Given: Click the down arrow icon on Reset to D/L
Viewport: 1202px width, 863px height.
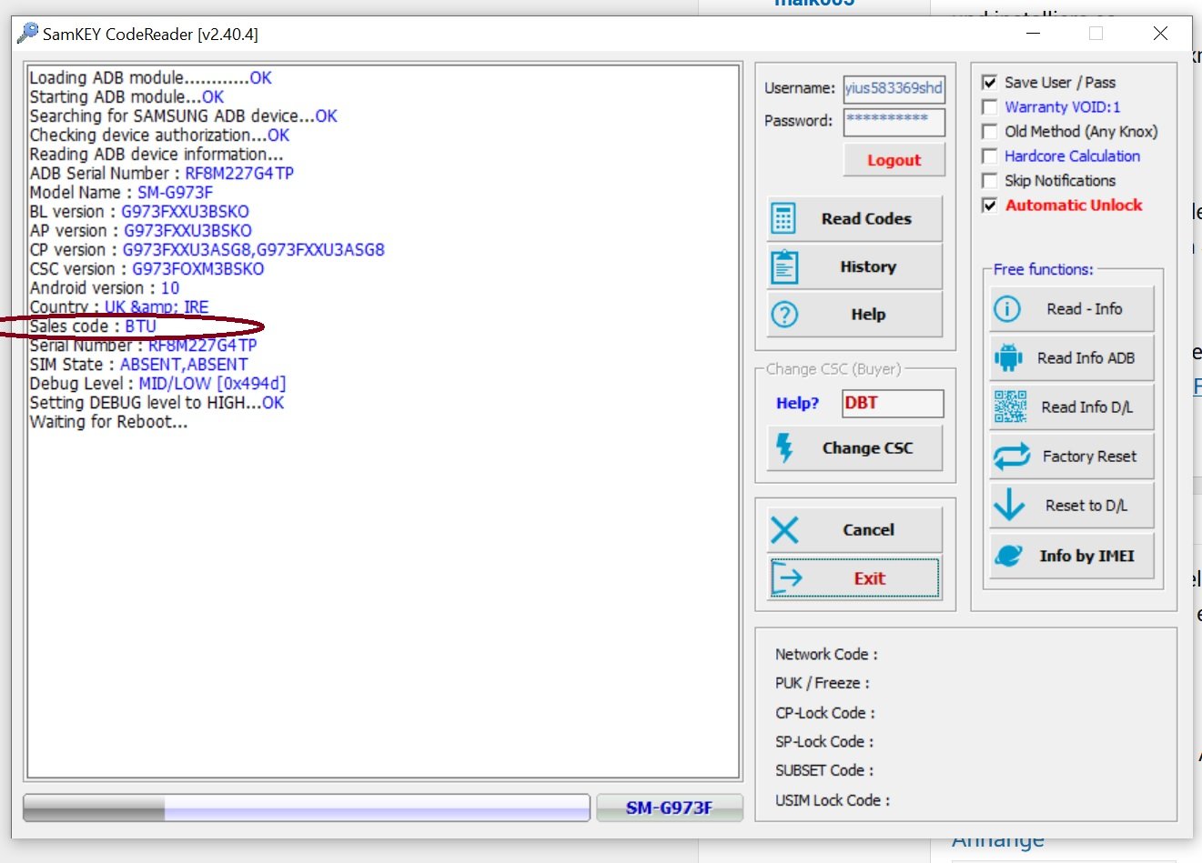Looking at the screenshot, I should [1009, 505].
